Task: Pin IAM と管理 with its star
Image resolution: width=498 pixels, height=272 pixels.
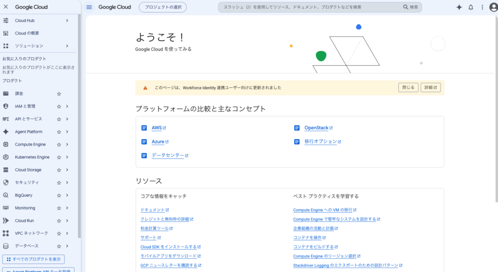Action: (x=59, y=106)
